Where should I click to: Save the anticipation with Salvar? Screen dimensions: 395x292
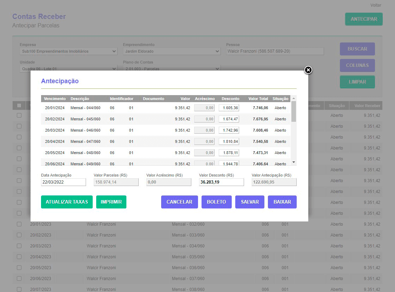click(250, 202)
